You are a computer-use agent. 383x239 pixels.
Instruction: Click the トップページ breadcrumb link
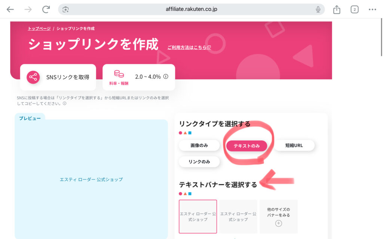pos(39,28)
